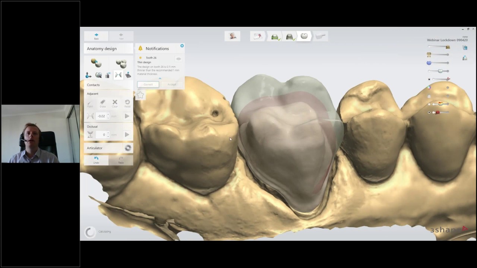Reset the adjacent contact settings
Screen dimensions: 477x268
[127, 103]
